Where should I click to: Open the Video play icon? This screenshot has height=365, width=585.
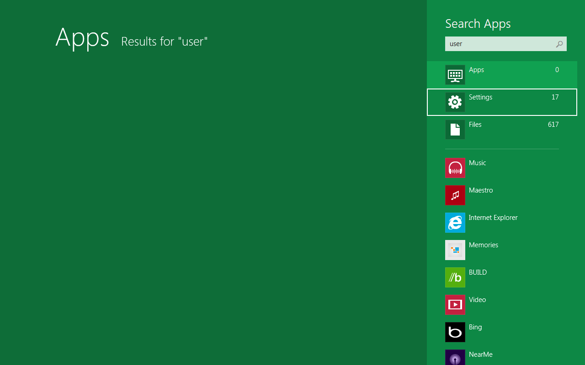pos(455,305)
